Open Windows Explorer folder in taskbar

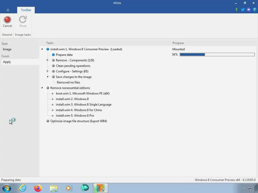tap(54, 188)
